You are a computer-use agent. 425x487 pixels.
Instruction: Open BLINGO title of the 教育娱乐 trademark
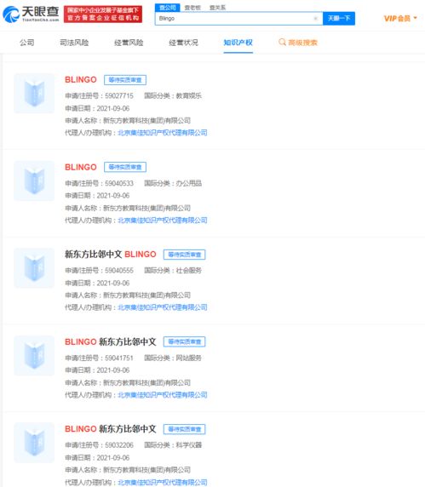pos(81,80)
